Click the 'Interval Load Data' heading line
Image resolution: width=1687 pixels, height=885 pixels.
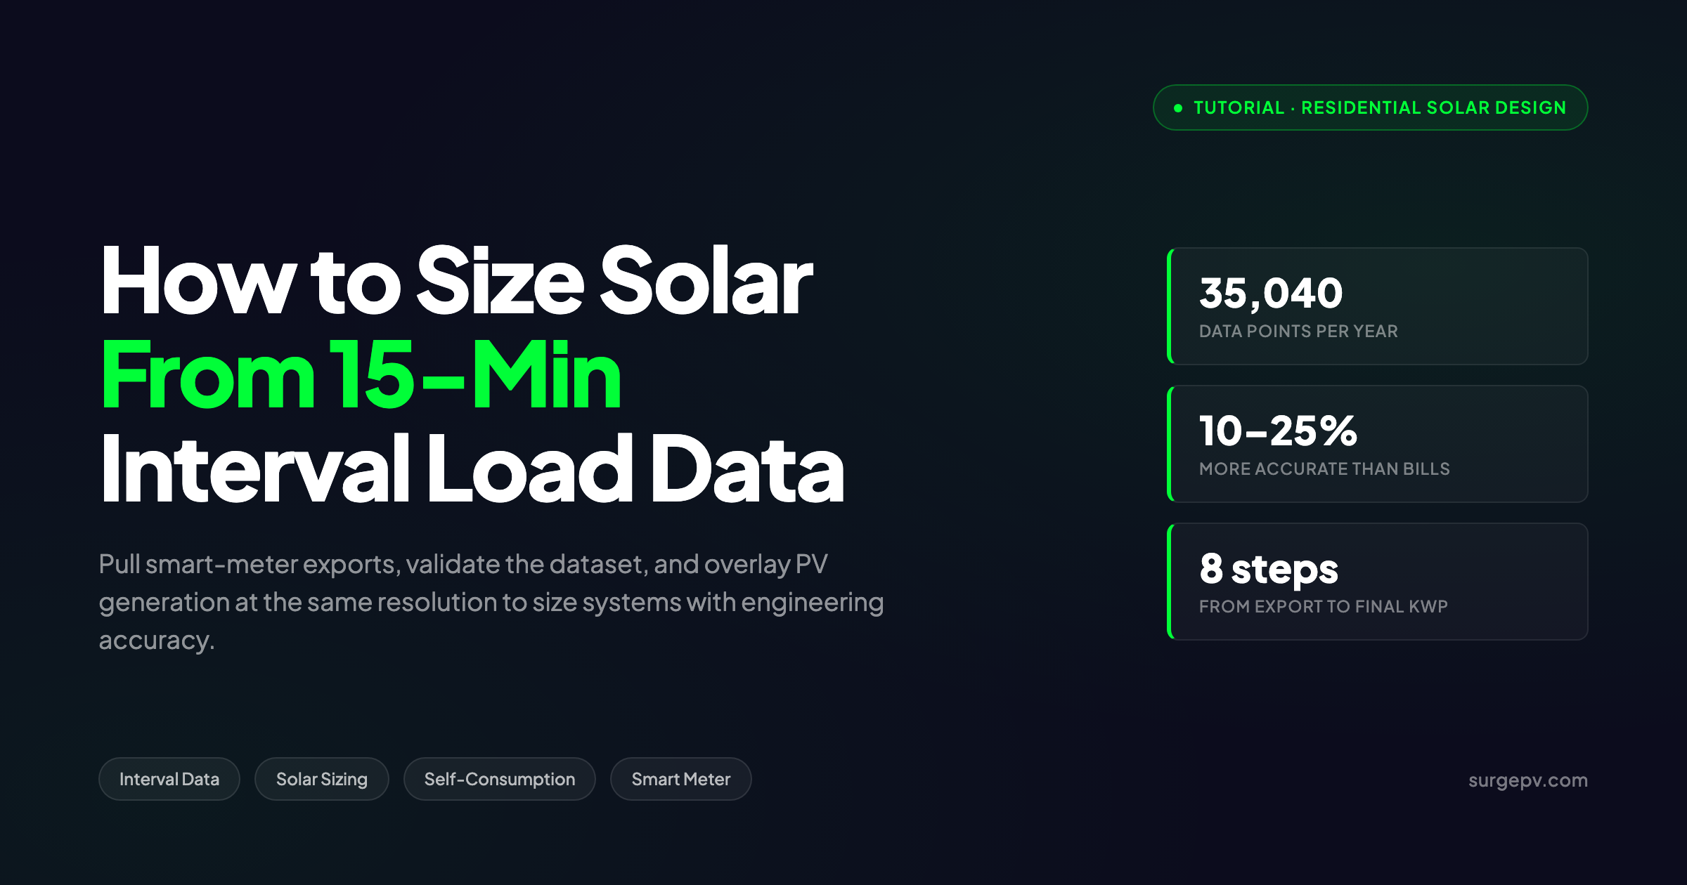[472, 468]
